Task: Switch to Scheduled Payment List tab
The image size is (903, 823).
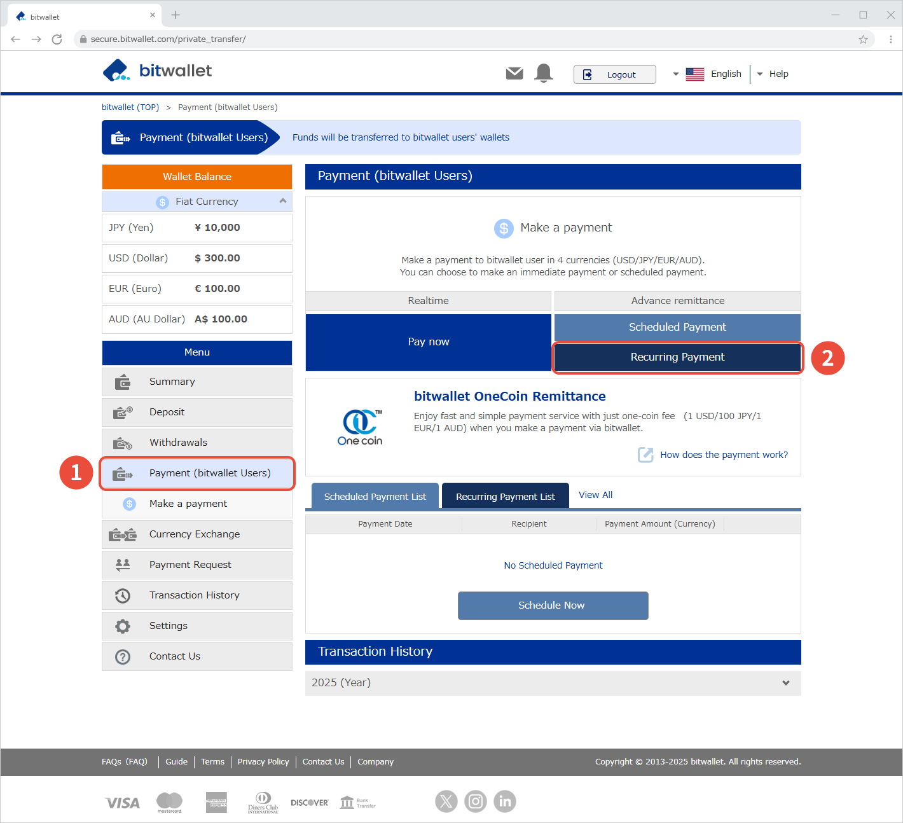Action: coord(375,496)
